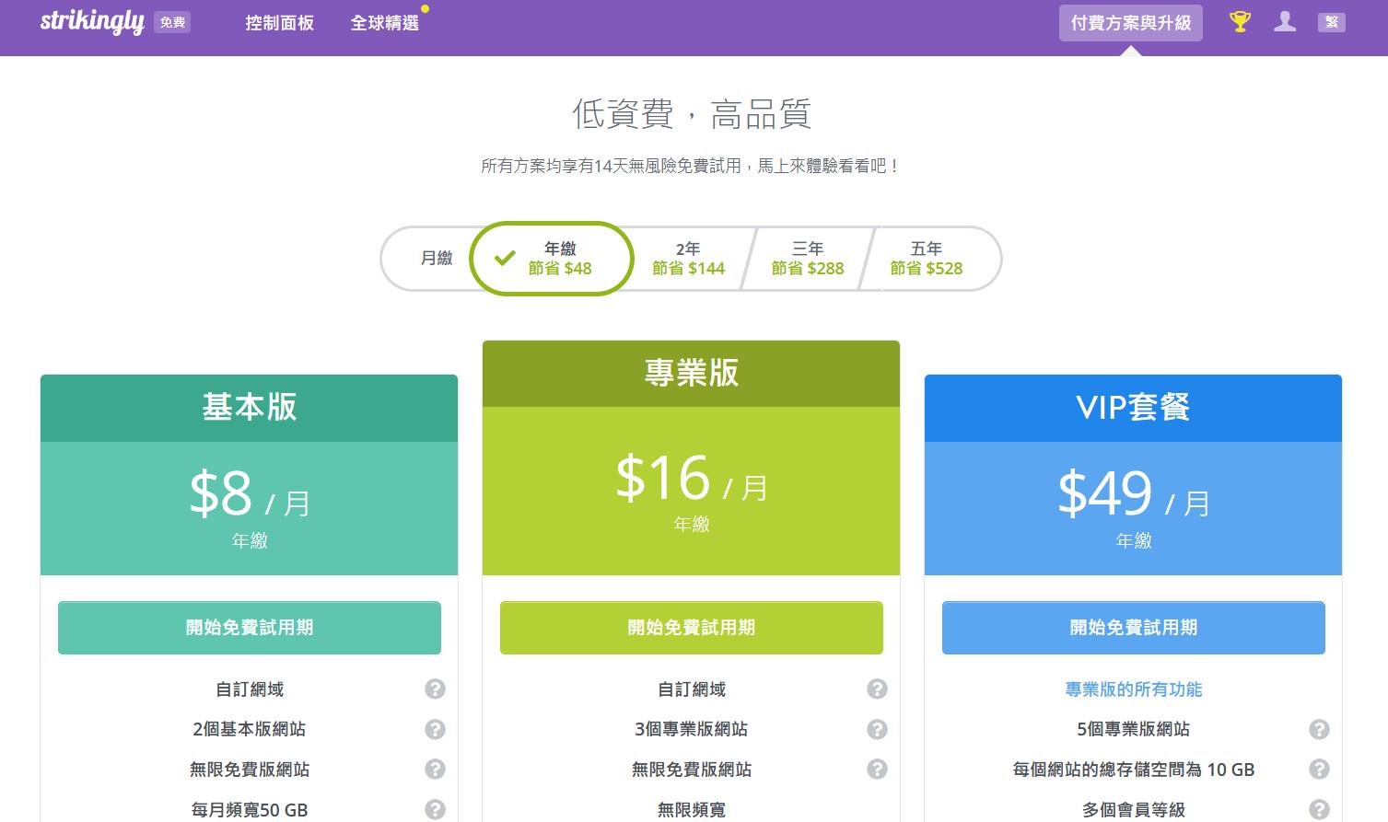The width and height of the screenshot is (1388, 822).
Task: Click help icon beside 多個會員等級
Action: [1319, 809]
